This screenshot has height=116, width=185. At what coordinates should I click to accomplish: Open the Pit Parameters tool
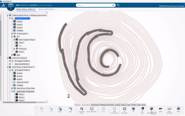pos(124,110)
